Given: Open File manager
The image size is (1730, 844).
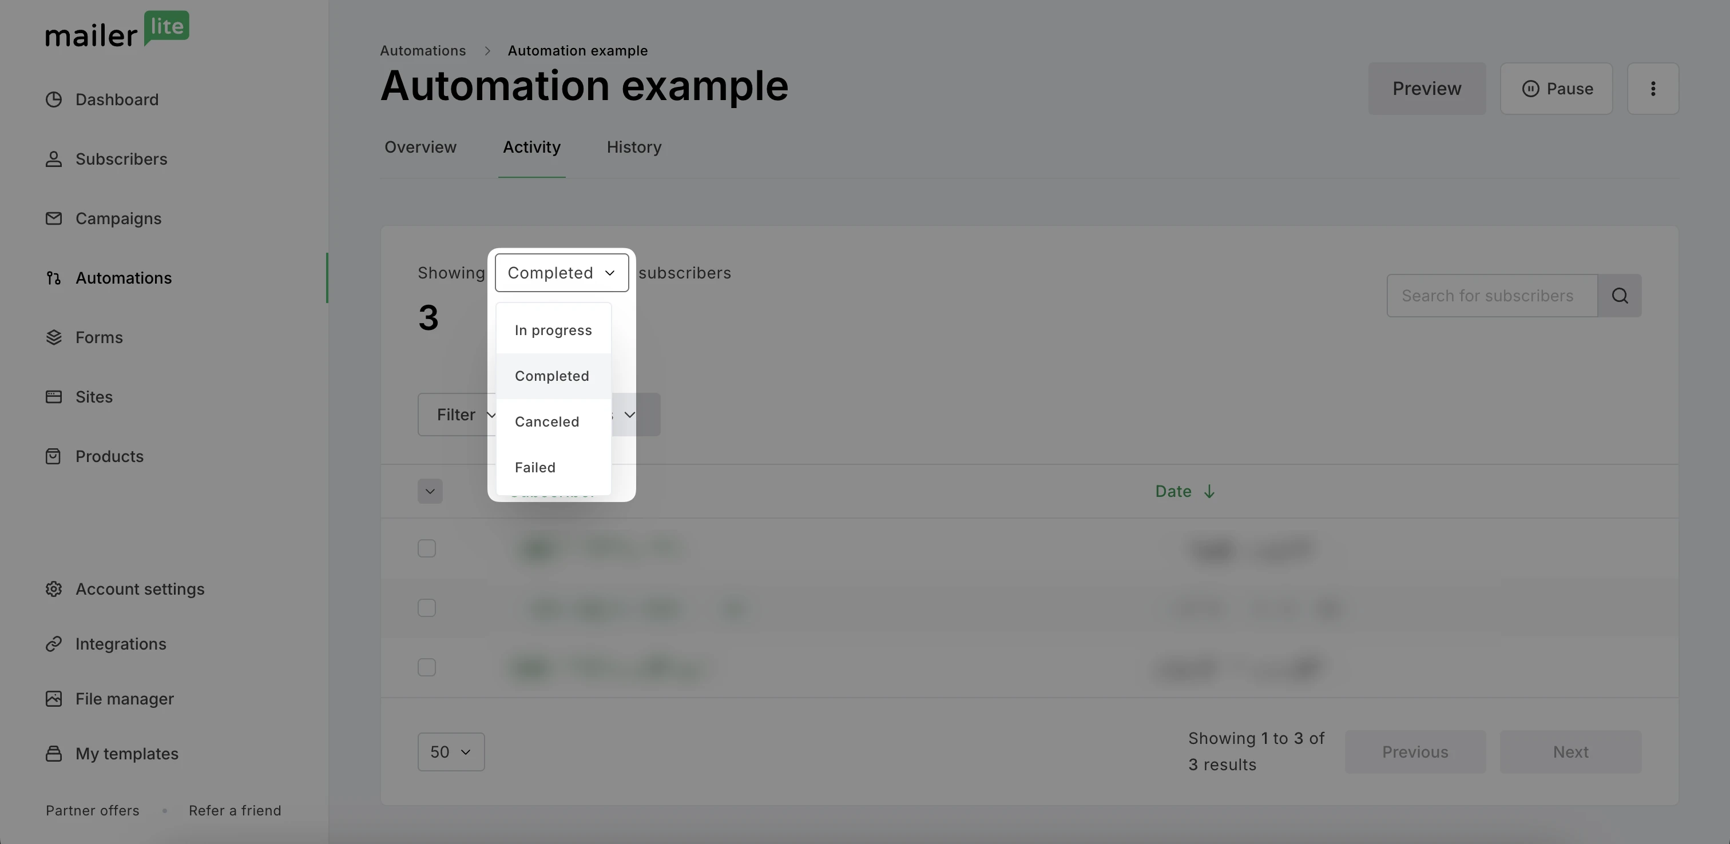Looking at the screenshot, I should coord(109,699).
